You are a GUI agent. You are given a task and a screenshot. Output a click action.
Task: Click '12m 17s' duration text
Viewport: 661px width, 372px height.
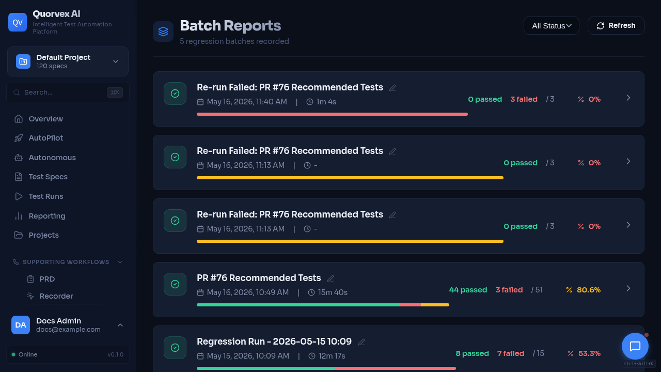(x=332, y=356)
